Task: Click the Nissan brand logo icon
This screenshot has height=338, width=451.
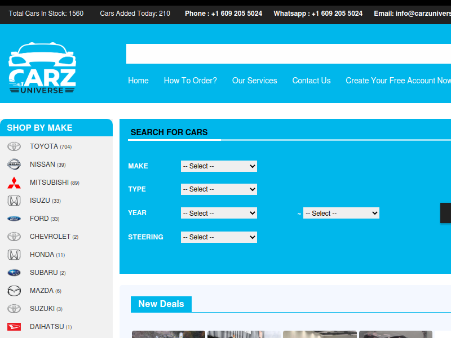Action: pos(14,164)
